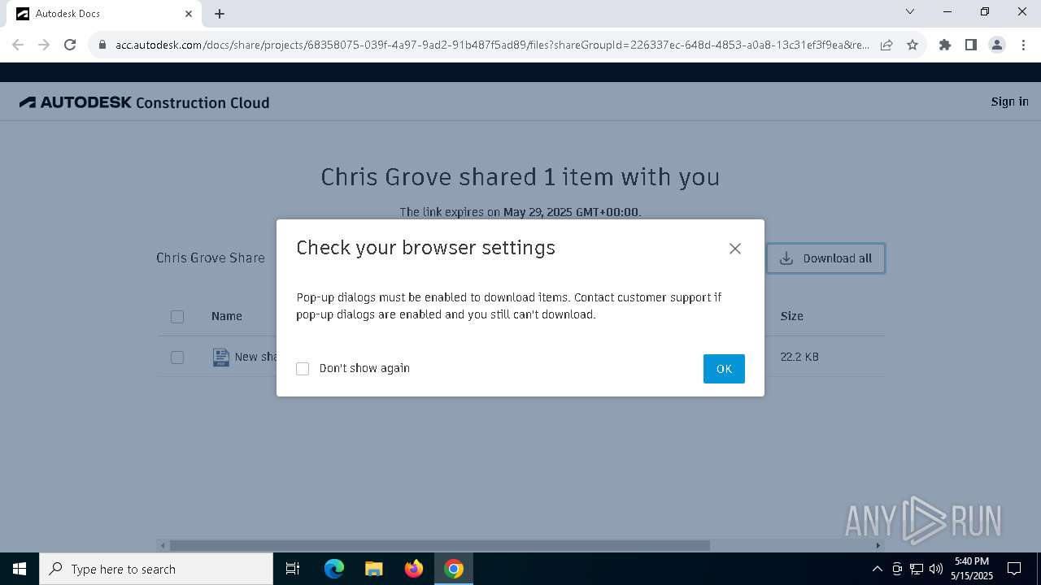Image resolution: width=1041 pixels, height=585 pixels.
Task: Open the volume tray icon
Action: click(x=936, y=569)
